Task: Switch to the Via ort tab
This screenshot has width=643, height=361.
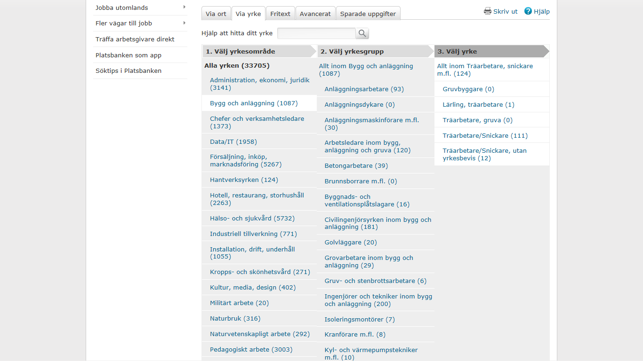Action: click(216, 14)
